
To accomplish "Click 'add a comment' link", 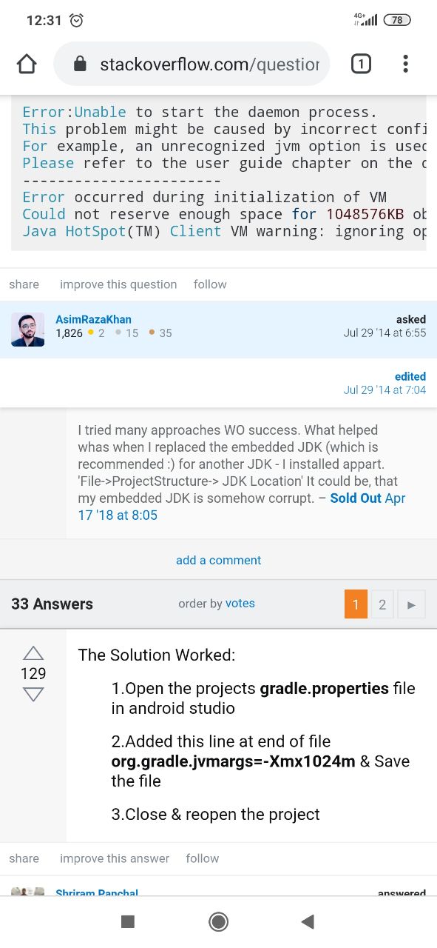I will pos(219,560).
